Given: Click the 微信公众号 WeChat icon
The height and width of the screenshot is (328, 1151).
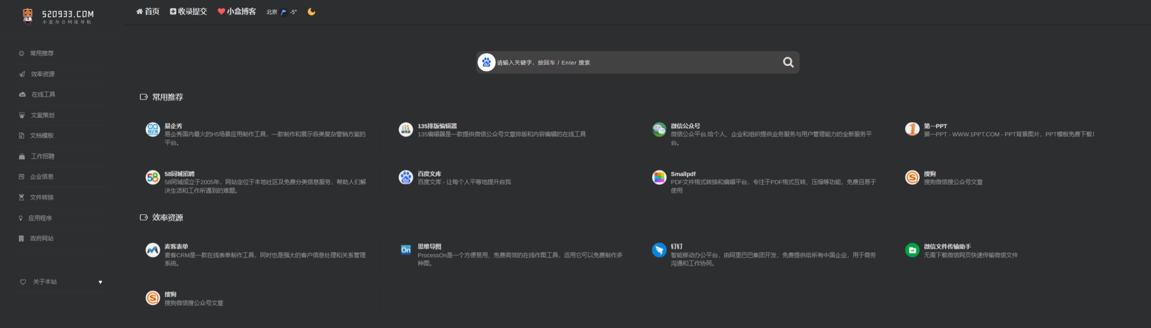Looking at the screenshot, I should [659, 129].
